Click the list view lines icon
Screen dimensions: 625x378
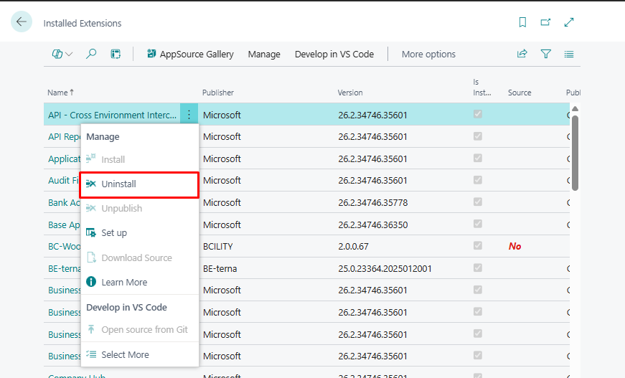pos(569,55)
